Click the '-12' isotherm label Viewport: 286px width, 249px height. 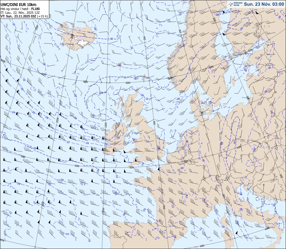[10, 212]
